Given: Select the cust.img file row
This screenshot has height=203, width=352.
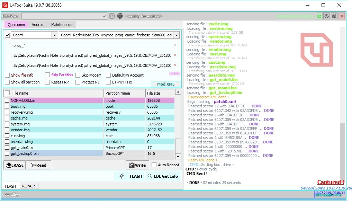Looking at the screenshot, I should click(x=89, y=136).
